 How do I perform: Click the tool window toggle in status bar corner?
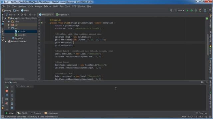3,117
